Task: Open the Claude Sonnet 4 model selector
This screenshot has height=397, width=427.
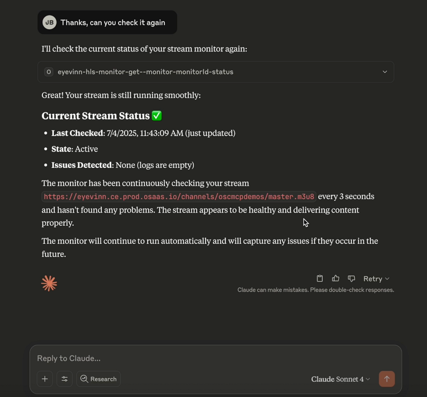Action: [340, 379]
